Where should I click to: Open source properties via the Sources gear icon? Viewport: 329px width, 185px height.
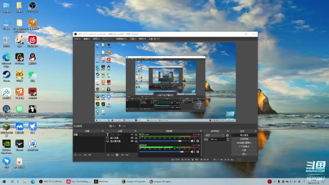[117, 155]
